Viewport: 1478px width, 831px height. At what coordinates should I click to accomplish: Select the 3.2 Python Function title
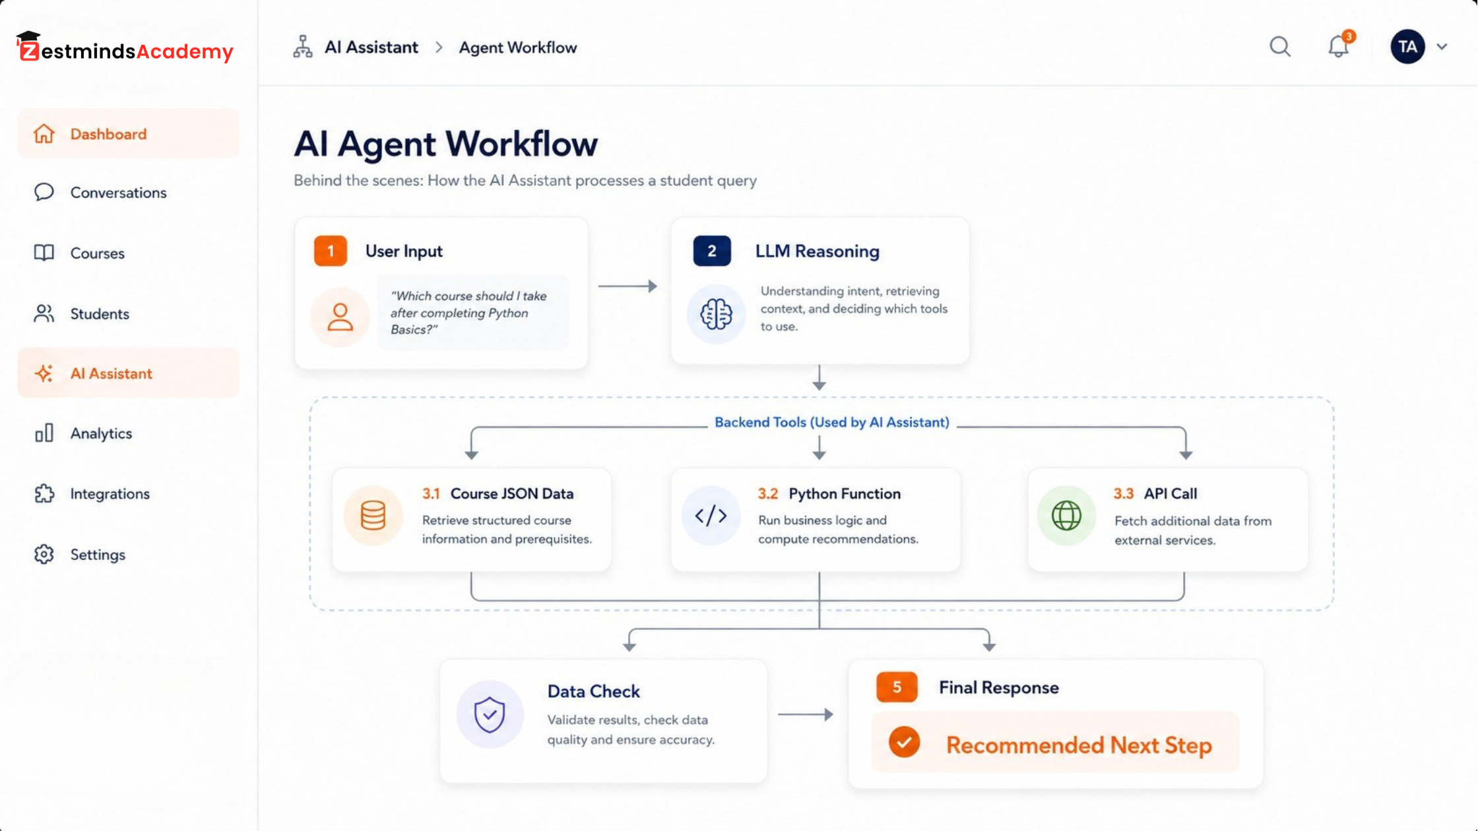coord(829,493)
